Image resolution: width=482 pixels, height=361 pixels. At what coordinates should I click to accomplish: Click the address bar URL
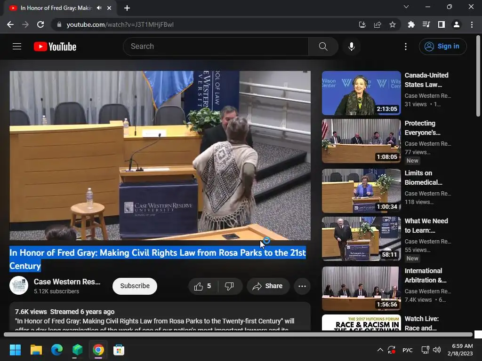pyautogui.click(x=120, y=24)
